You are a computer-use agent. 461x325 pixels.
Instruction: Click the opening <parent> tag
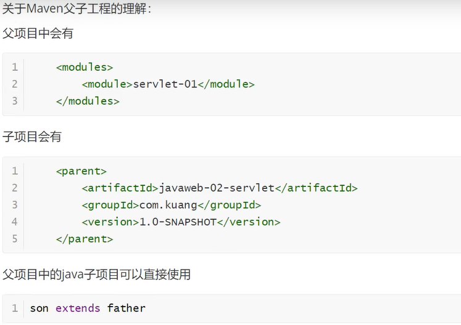pos(81,171)
